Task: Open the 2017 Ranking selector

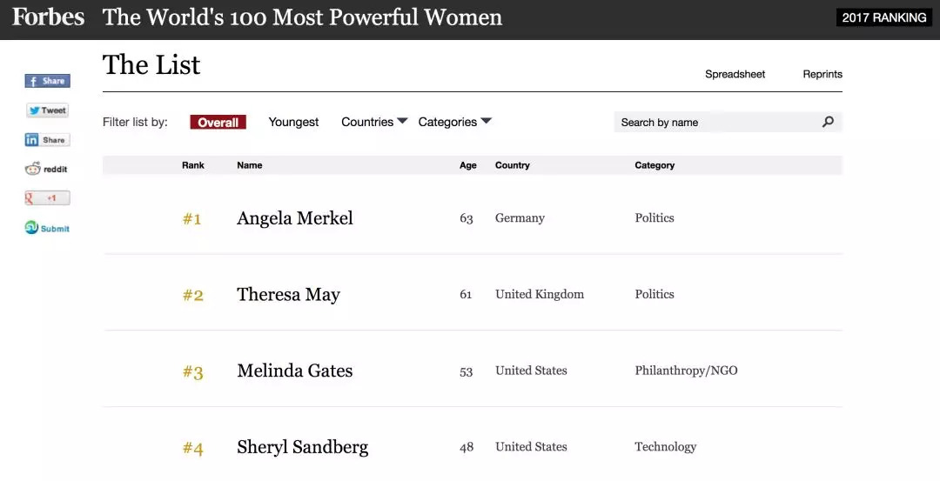Action: (883, 17)
